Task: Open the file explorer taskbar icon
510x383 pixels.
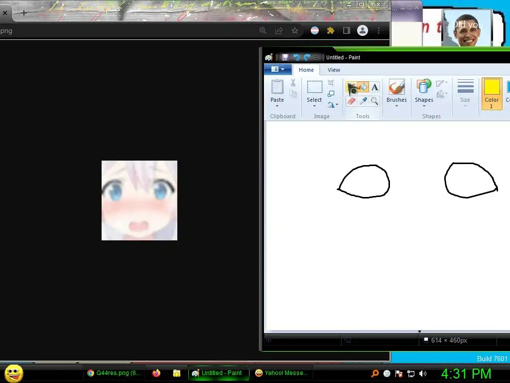Action: tap(177, 373)
